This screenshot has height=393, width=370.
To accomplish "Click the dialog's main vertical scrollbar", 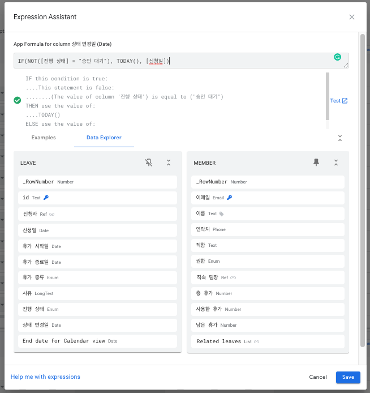I will coord(362,190).
